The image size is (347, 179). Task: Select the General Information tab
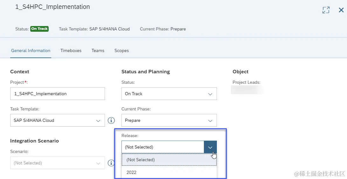(31, 50)
